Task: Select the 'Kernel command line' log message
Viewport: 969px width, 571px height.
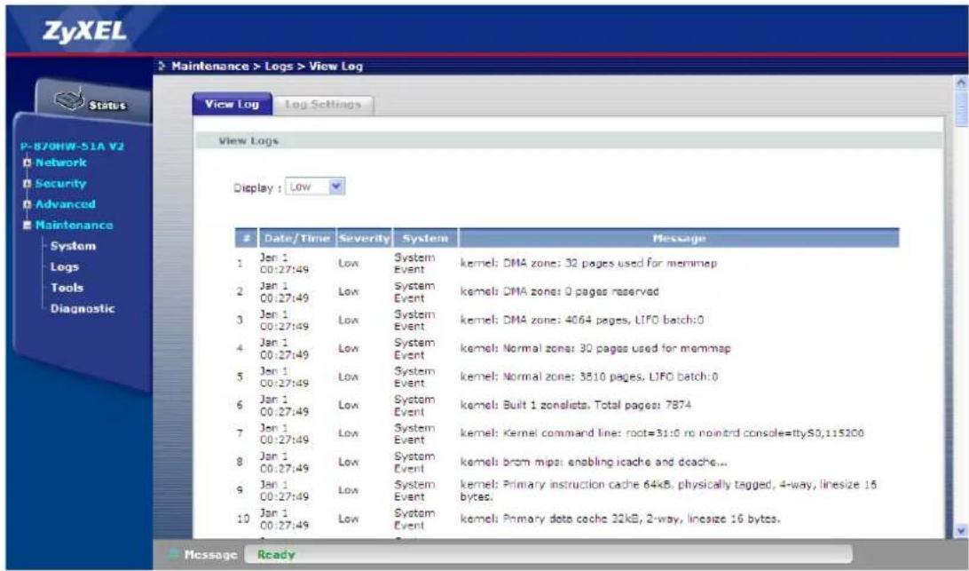Action: [x=663, y=433]
